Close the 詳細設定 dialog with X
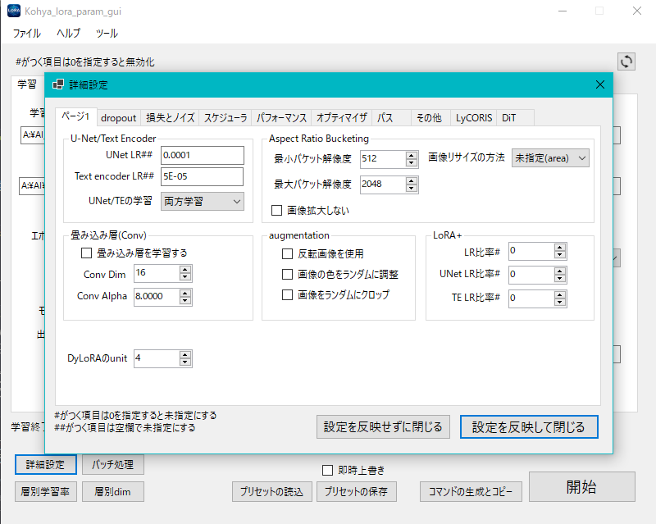Image resolution: width=656 pixels, height=524 pixels. coord(599,84)
